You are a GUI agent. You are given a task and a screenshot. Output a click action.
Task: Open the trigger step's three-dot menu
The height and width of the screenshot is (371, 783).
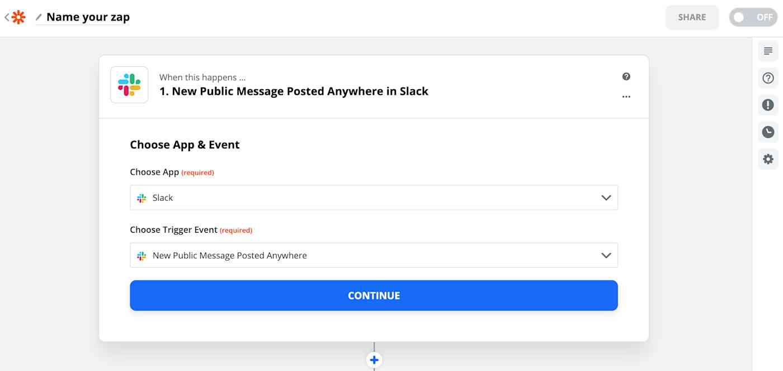coord(626,96)
